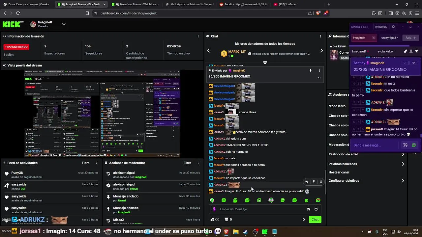The width and height of the screenshot is (422, 237).
Task: Send message with green Chat button
Action: point(315,220)
